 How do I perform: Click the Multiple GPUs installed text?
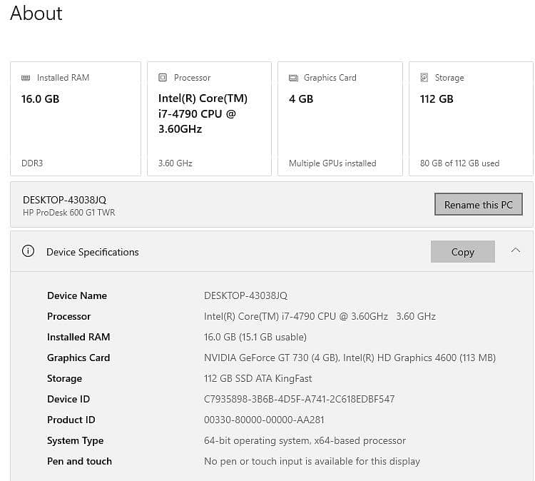point(332,163)
